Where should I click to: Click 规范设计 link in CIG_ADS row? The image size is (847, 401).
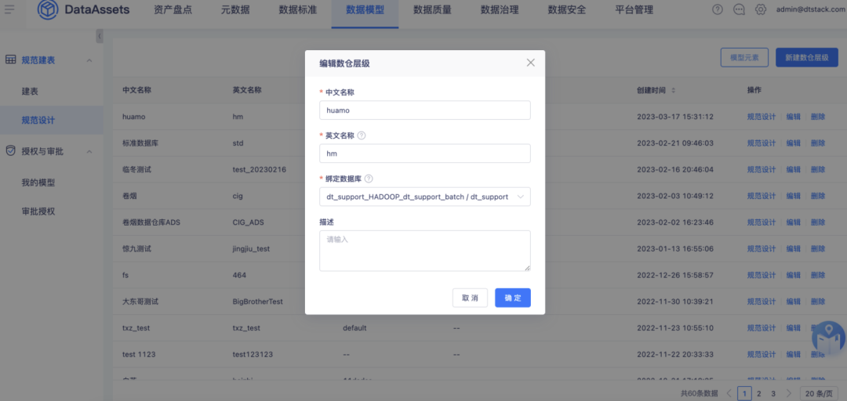coord(761,222)
